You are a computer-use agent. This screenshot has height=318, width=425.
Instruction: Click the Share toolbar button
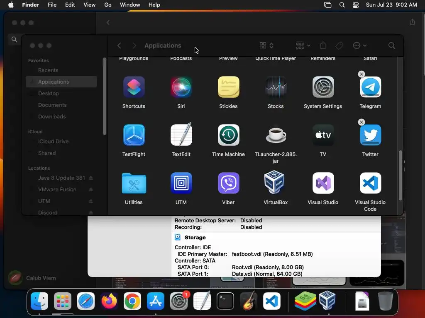point(323,46)
